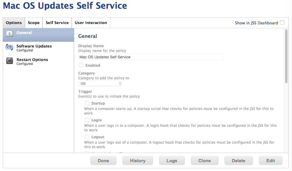The height and width of the screenshot is (171, 292).
Task: Enable the Startup trigger checkbox
Action: click(87, 103)
